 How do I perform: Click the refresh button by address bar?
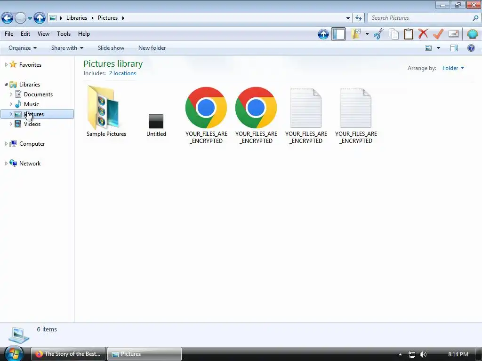click(359, 18)
